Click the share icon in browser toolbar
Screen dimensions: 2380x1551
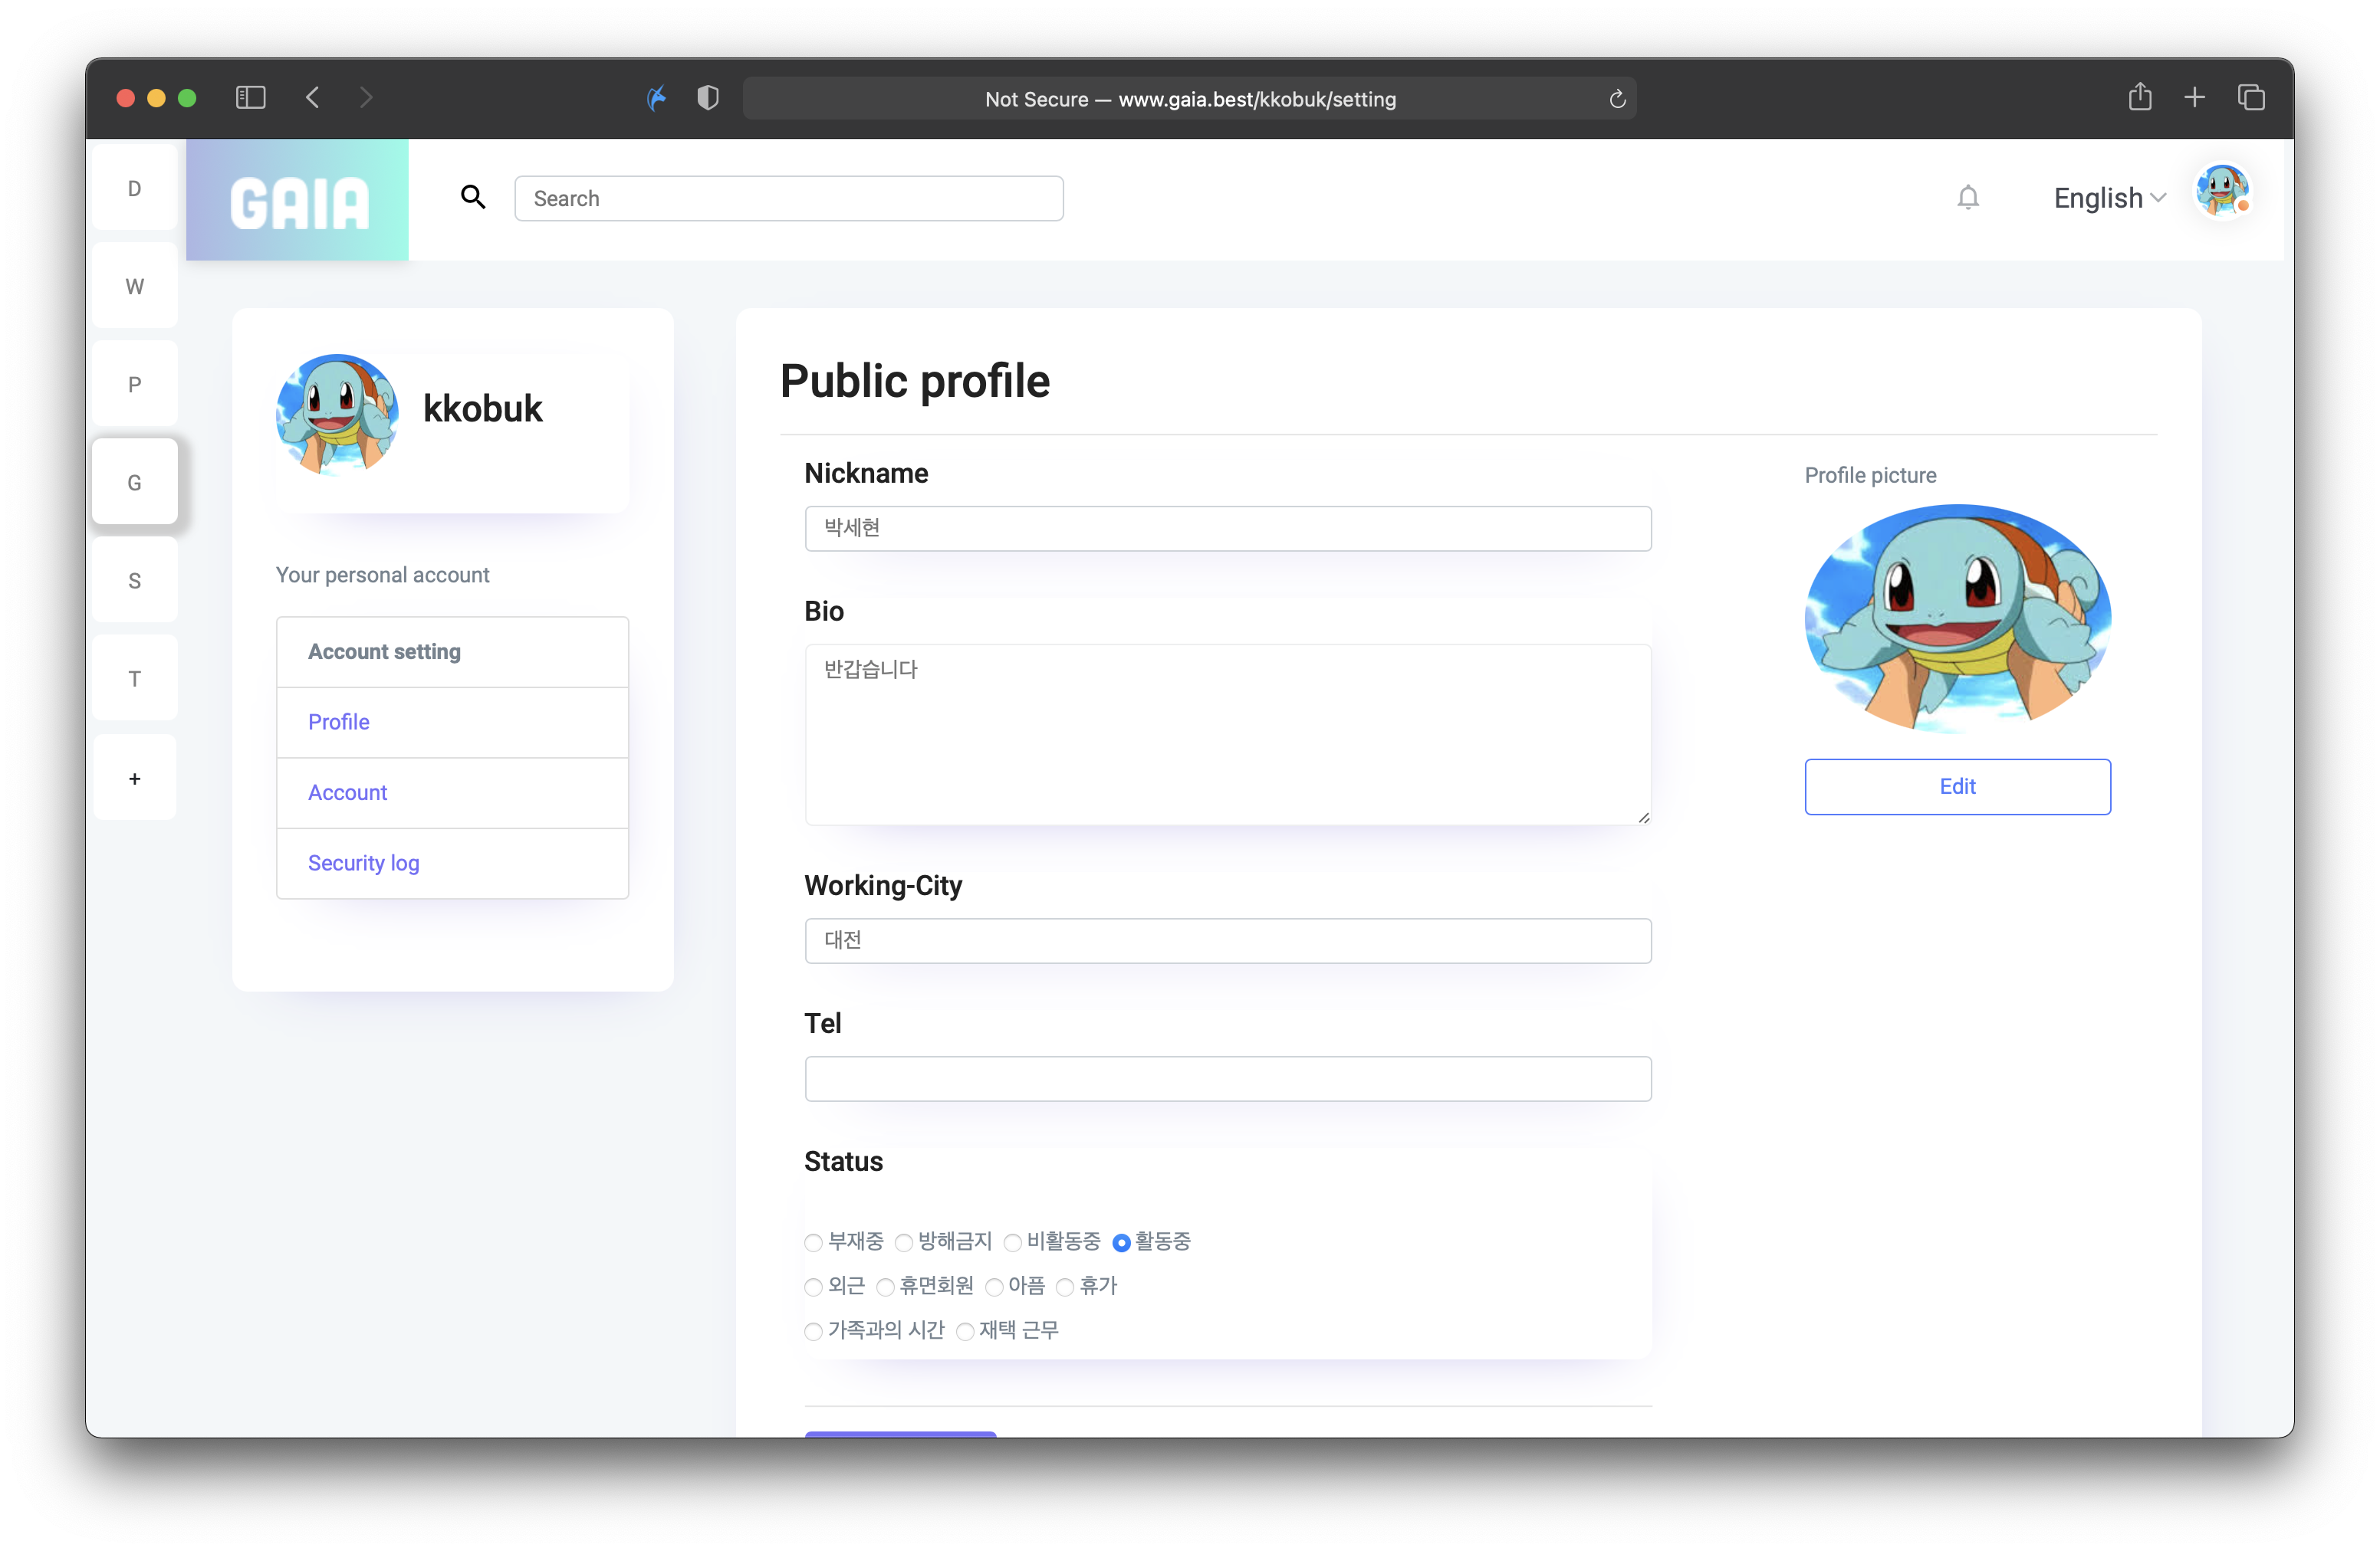[2139, 97]
